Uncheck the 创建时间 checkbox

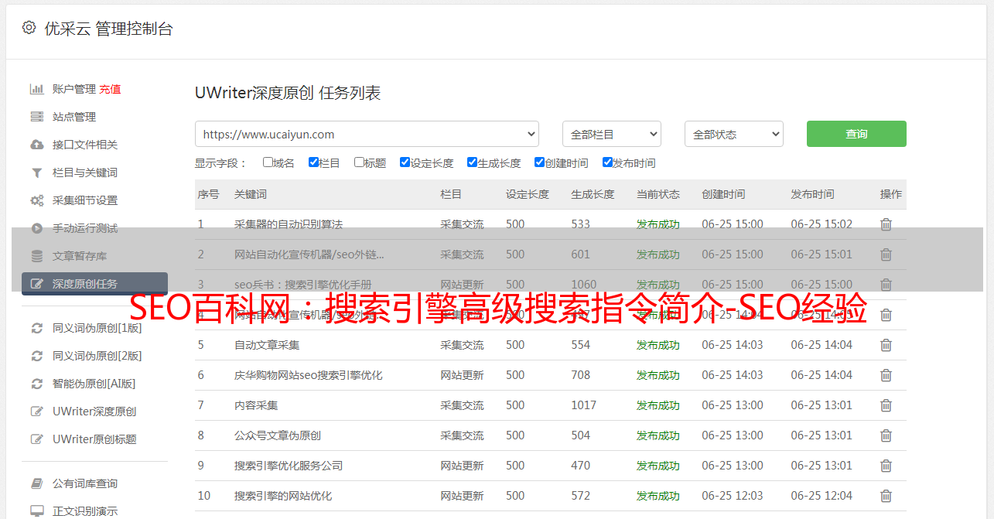(x=539, y=162)
